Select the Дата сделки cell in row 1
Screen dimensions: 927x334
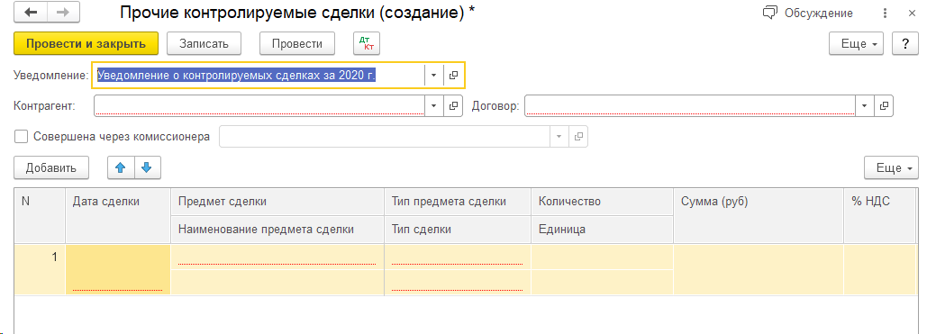click(x=118, y=269)
